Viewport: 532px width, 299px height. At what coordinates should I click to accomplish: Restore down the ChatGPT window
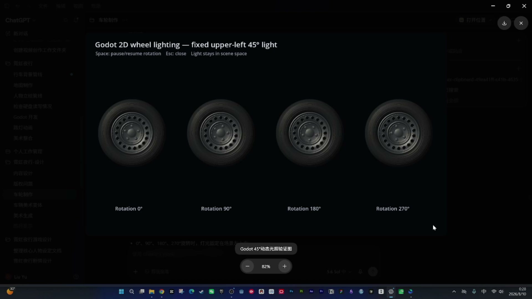coord(508,6)
